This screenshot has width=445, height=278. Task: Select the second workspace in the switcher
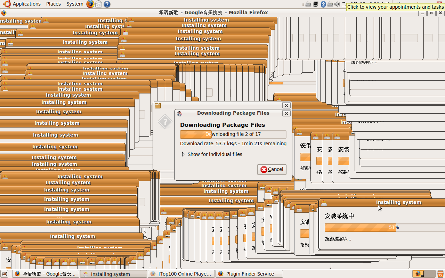pos(430,274)
